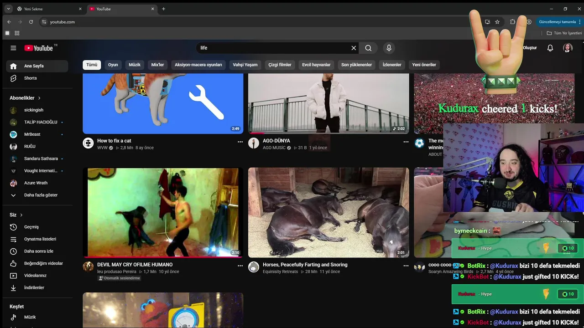Open more options for AGO-DÜNYA video
The height and width of the screenshot is (328, 584).
point(406,142)
